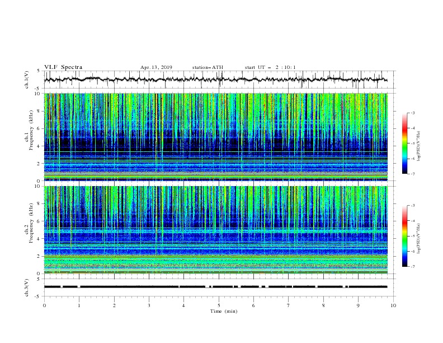The width and height of the screenshot is (443, 343).
Task: Click the '-7' tick on ch.2 colorbar
Action: tap(413, 267)
